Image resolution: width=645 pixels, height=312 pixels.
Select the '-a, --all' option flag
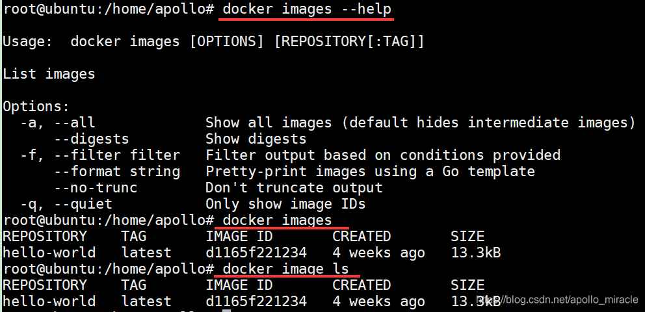point(58,122)
